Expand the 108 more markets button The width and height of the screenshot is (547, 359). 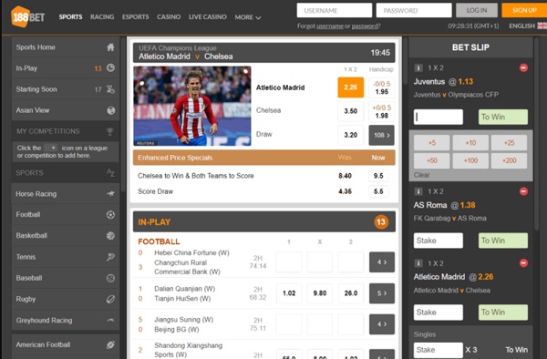382,135
